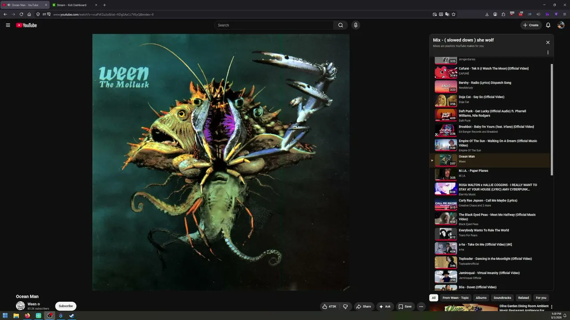
Task: Play Carly Rae Jepsen - Call Me Maybe
Action: point(490,204)
